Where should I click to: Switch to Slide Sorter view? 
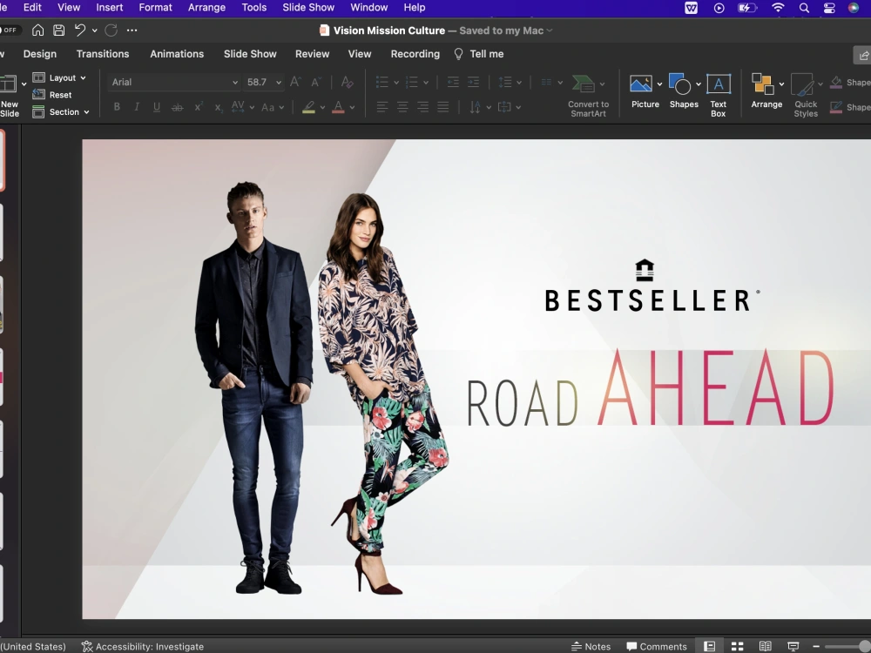tap(737, 646)
